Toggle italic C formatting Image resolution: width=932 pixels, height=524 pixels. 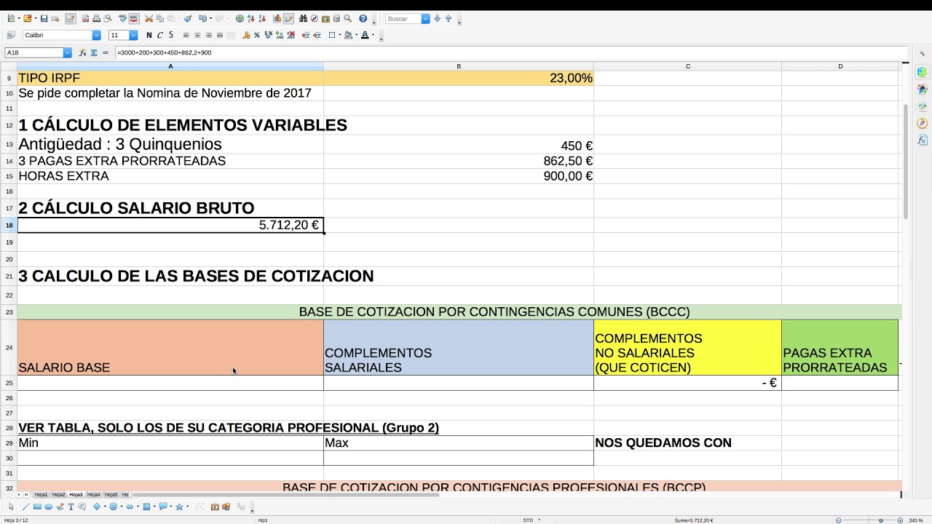tap(159, 35)
